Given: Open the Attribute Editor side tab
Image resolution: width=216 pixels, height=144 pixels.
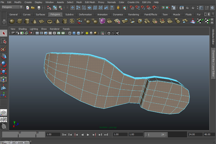Looking at the screenshot, I should tap(213, 37).
